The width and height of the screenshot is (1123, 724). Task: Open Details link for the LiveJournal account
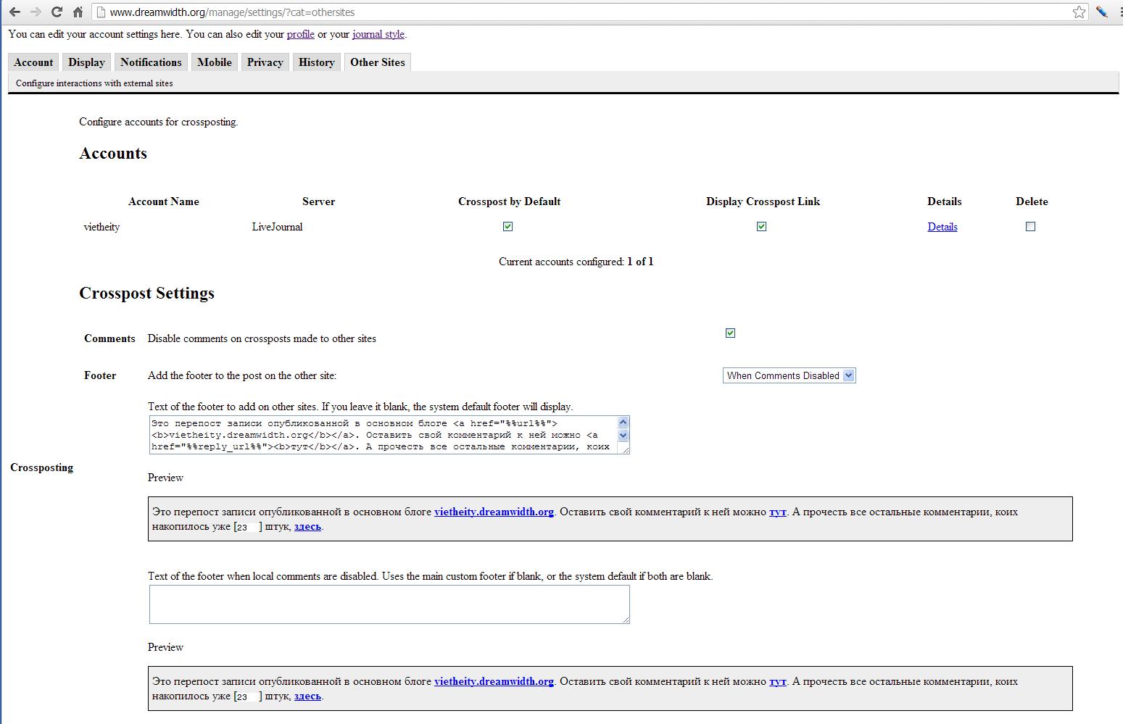pos(942,227)
